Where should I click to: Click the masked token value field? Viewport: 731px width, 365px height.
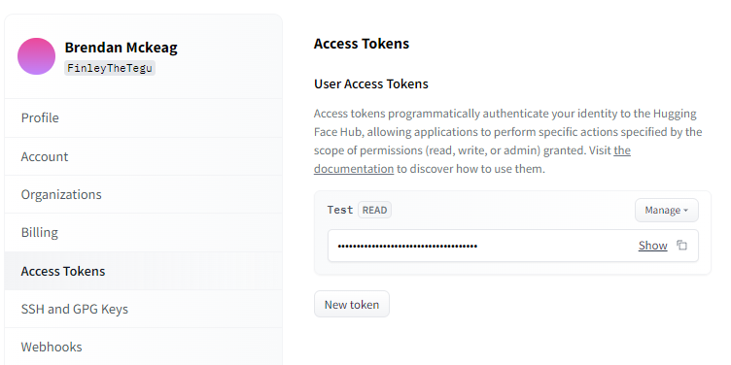tap(513, 246)
